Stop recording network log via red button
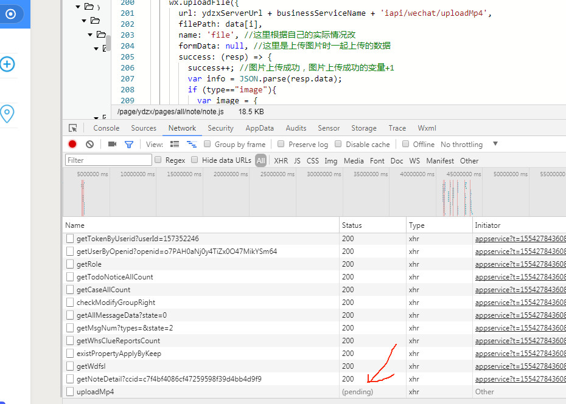Image resolution: width=566 pixels, height=404 pixels. tap(72, 145)
